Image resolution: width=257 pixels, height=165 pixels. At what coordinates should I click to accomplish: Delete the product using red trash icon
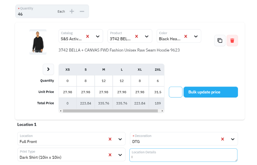click(232, 40)
